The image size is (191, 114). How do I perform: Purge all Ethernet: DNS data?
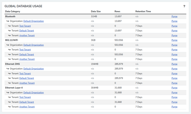(x=174, y=64)
